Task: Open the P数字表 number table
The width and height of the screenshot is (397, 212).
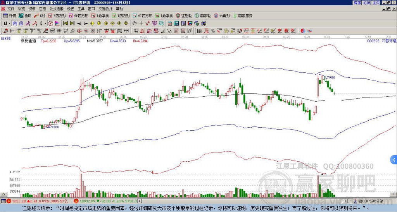Action: 100,15
